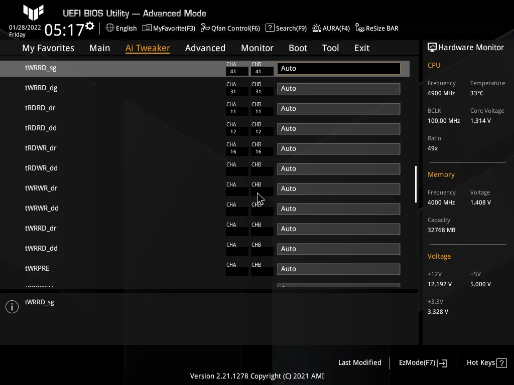The height and width of the screenshot is (385, 514).
Task: Click the Hardware Monitor display icon
Action: [432, 48]
